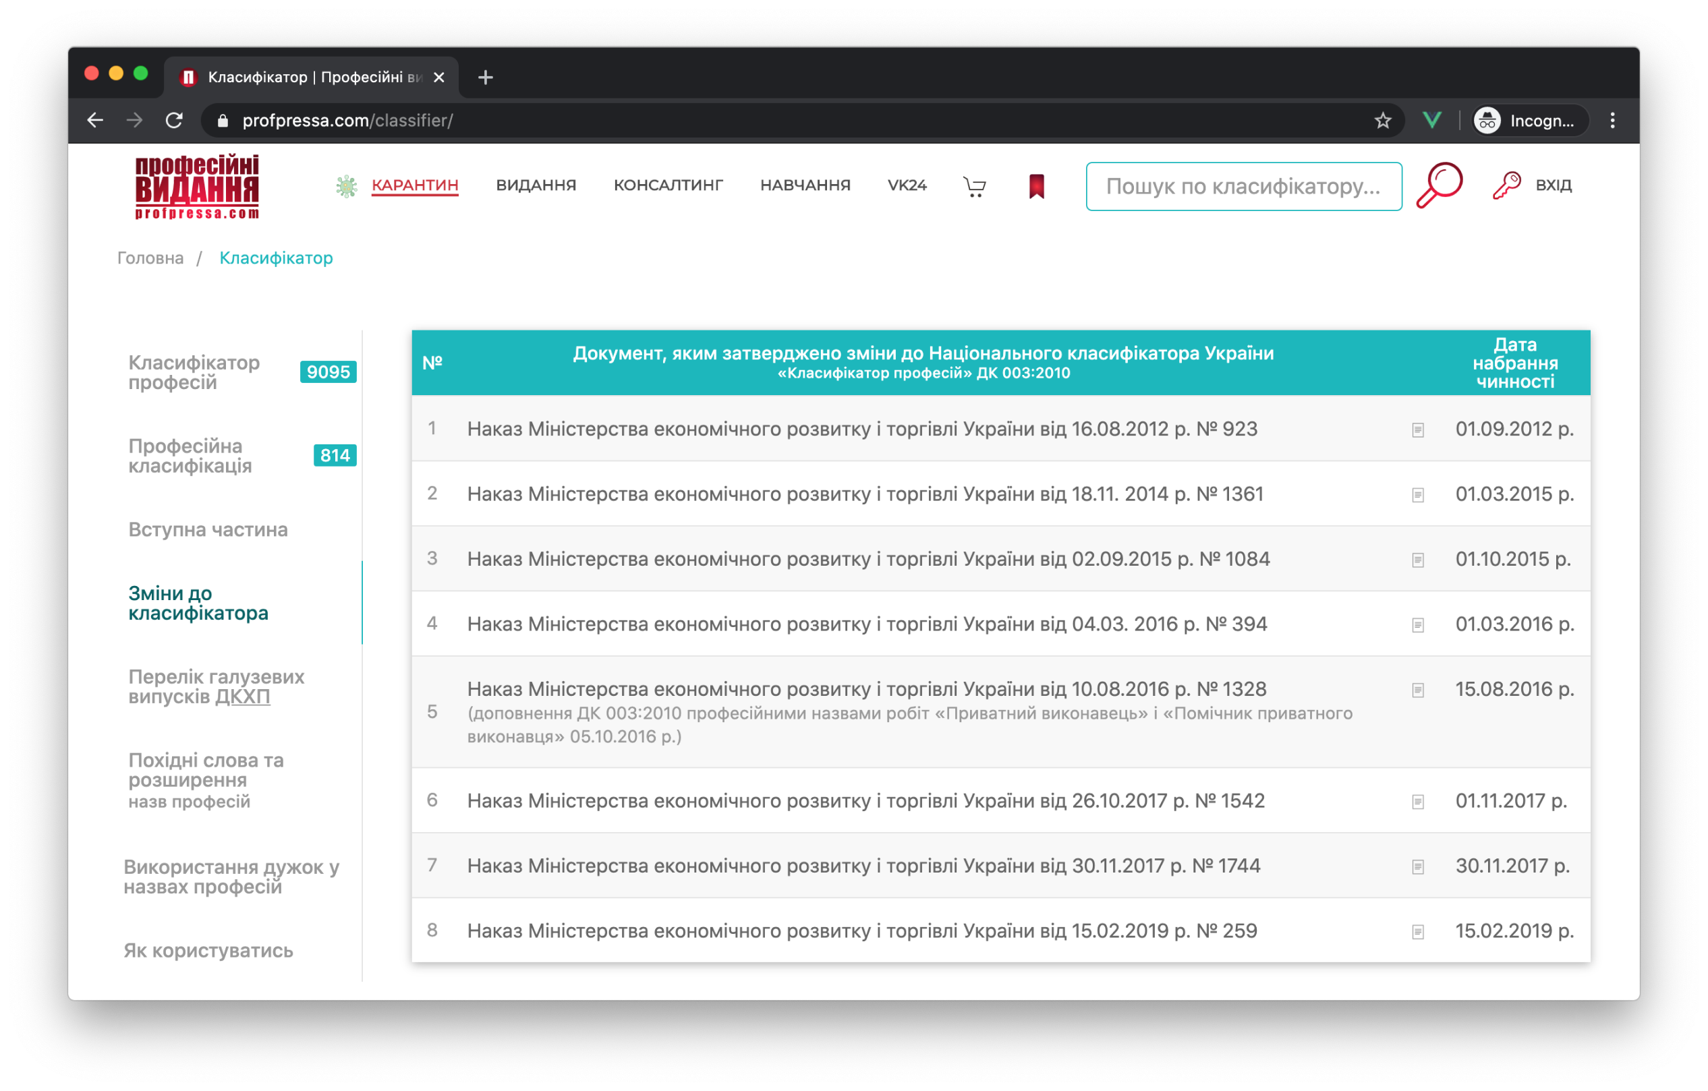Go to Вступна частина section

click(208, 529)
